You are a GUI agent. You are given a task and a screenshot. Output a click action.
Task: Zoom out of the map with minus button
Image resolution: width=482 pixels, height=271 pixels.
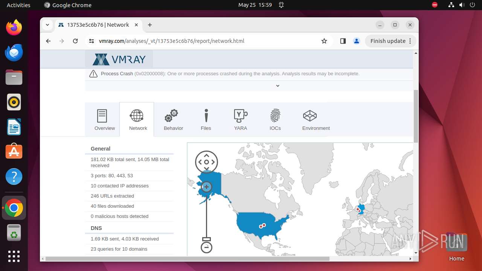(206, 247)
